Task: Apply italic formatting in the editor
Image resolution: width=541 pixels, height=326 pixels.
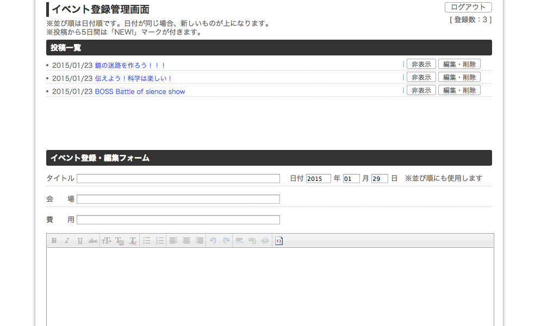Action: [x=67, y=241]
